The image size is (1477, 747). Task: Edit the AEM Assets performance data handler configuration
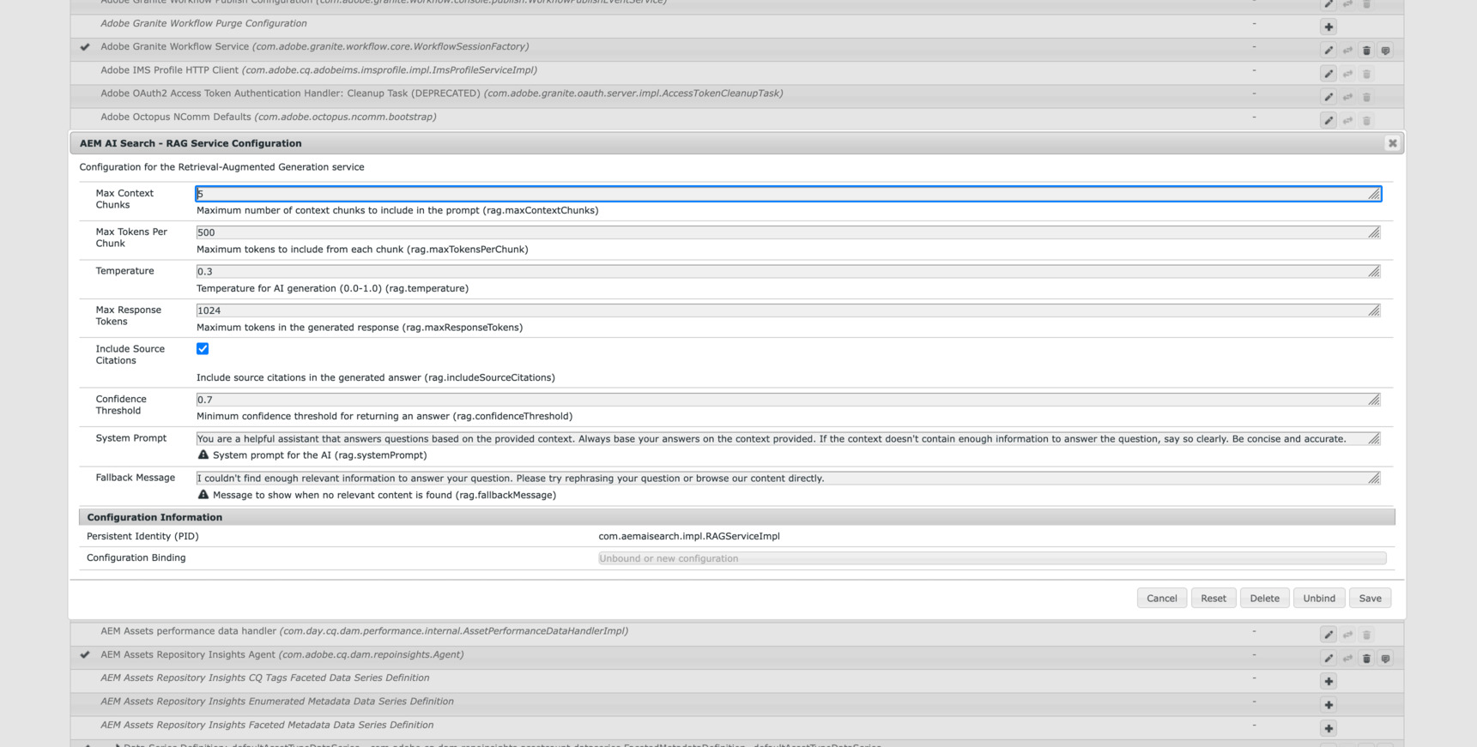(1329, 635)
